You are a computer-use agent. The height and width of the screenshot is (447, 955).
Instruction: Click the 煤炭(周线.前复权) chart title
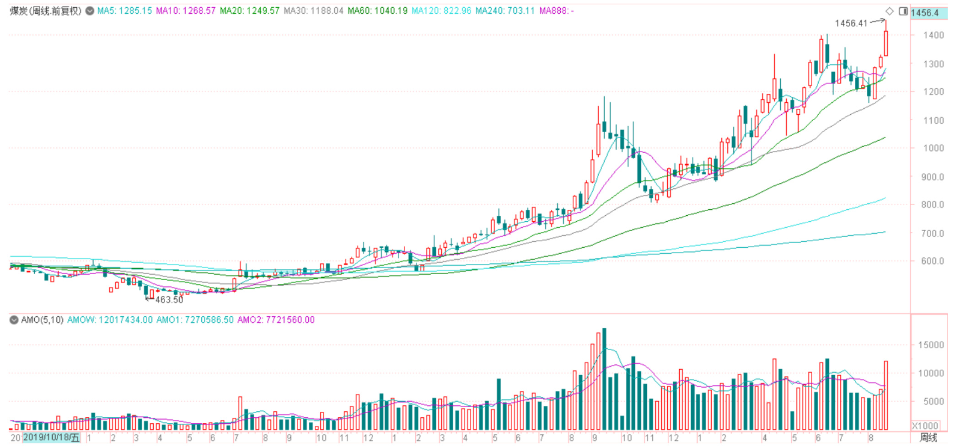coord(46,11)
